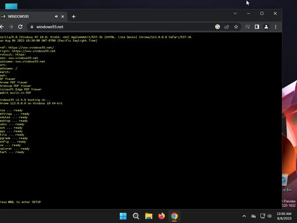Click the 'WebKit built-in PDF' line
Screen dimensions: 297x223
tap(16, 93)
